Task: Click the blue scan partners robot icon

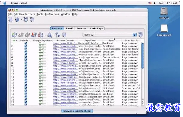Action: pos(49,35)
